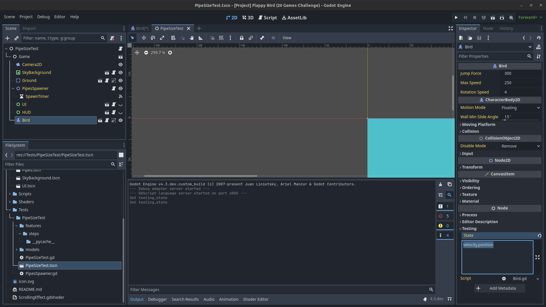This screenshot has height=307, width=546.
Task: Expand the Transform section
Action: [500, 167]
